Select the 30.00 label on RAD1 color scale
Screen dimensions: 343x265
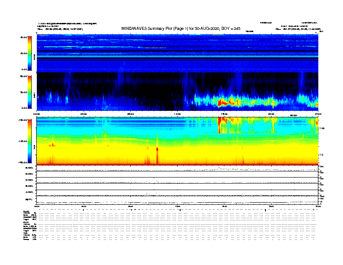24,92
